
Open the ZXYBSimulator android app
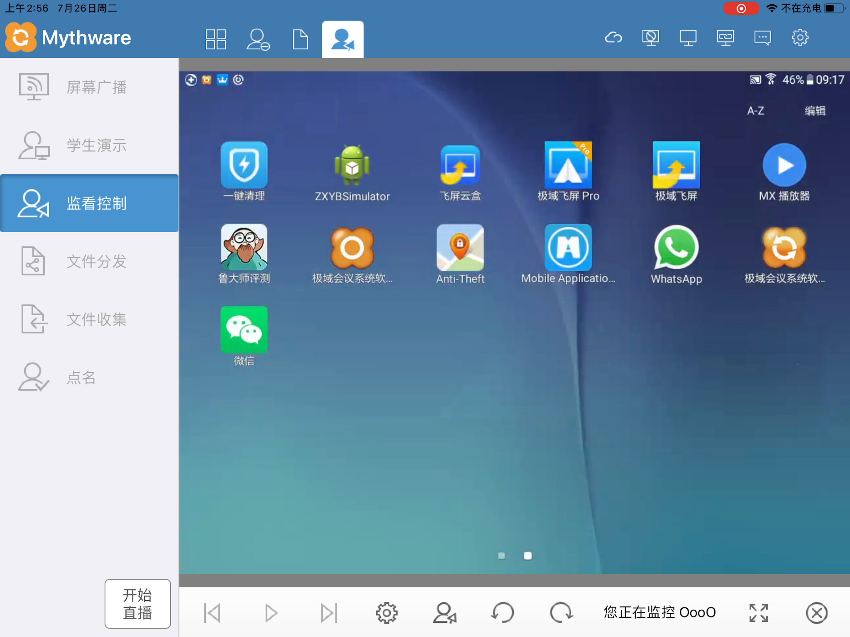(x=352, y=172)
